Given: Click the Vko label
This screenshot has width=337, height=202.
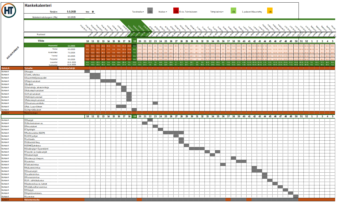Looking at the screenshot, I should [x=87, y=12].
